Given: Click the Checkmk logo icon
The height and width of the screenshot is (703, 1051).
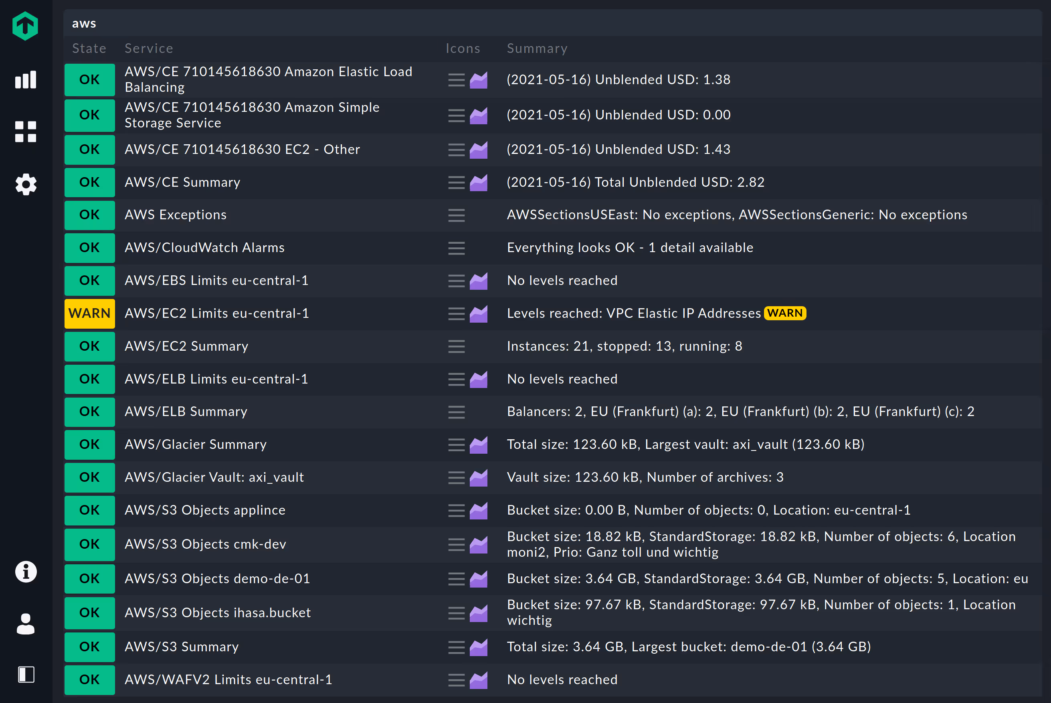Looking at the screenshot, I should [x=25, y=26].
